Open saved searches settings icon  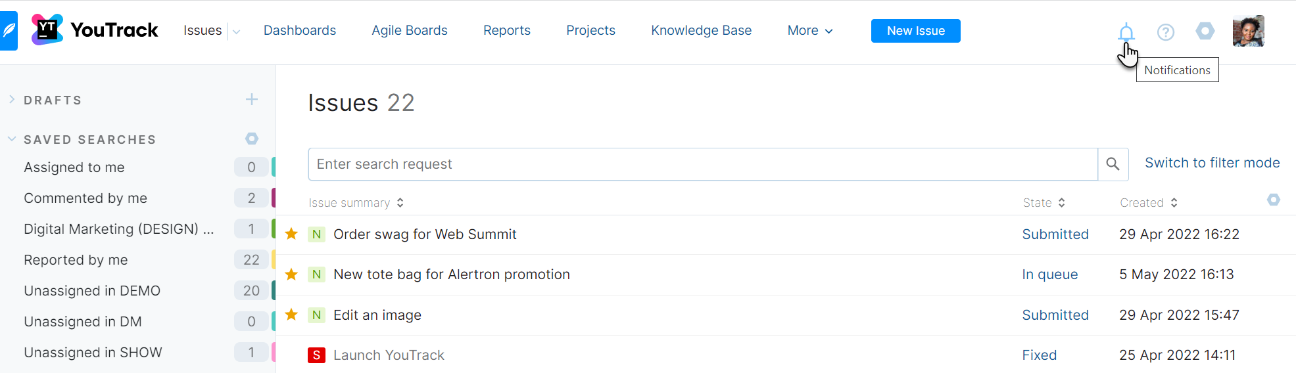252,139
